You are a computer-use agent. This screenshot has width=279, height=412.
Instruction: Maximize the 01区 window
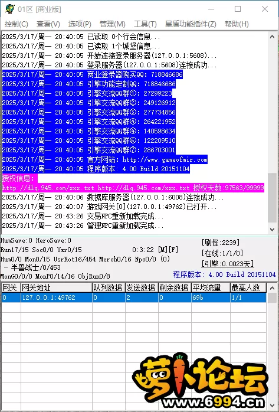coord(238,9)
